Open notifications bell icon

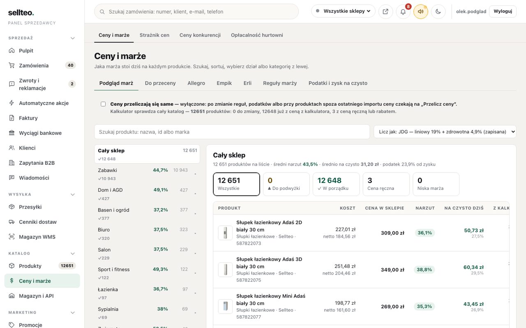point(403,11)
